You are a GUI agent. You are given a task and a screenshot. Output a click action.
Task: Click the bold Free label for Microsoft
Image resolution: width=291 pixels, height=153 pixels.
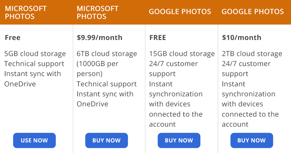(x=13, y=38)
